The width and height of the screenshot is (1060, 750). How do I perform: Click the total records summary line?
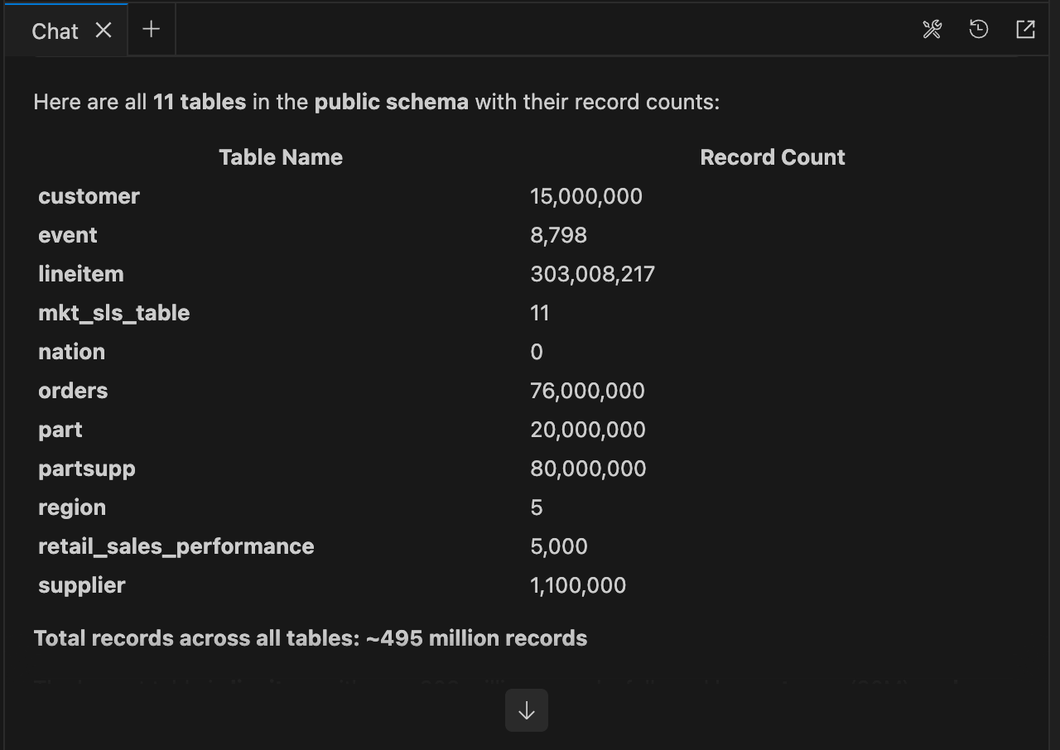[311, 637]
